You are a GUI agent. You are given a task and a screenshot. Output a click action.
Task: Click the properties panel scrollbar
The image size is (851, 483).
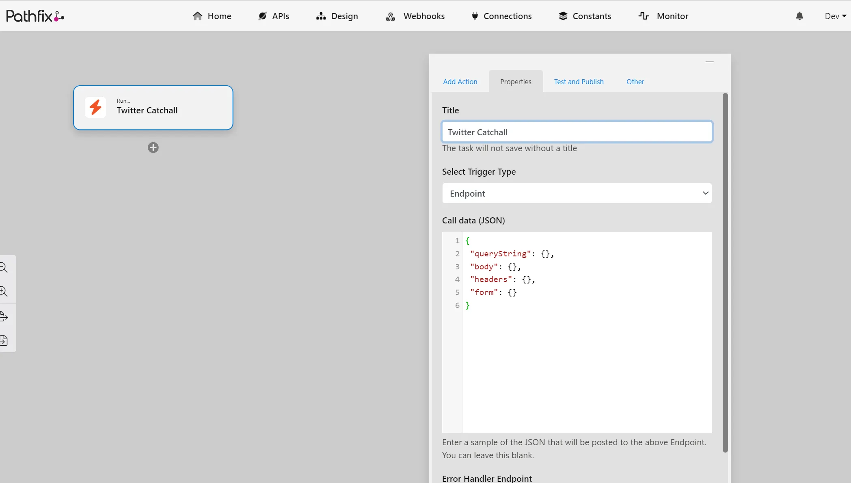pos(725,272)
